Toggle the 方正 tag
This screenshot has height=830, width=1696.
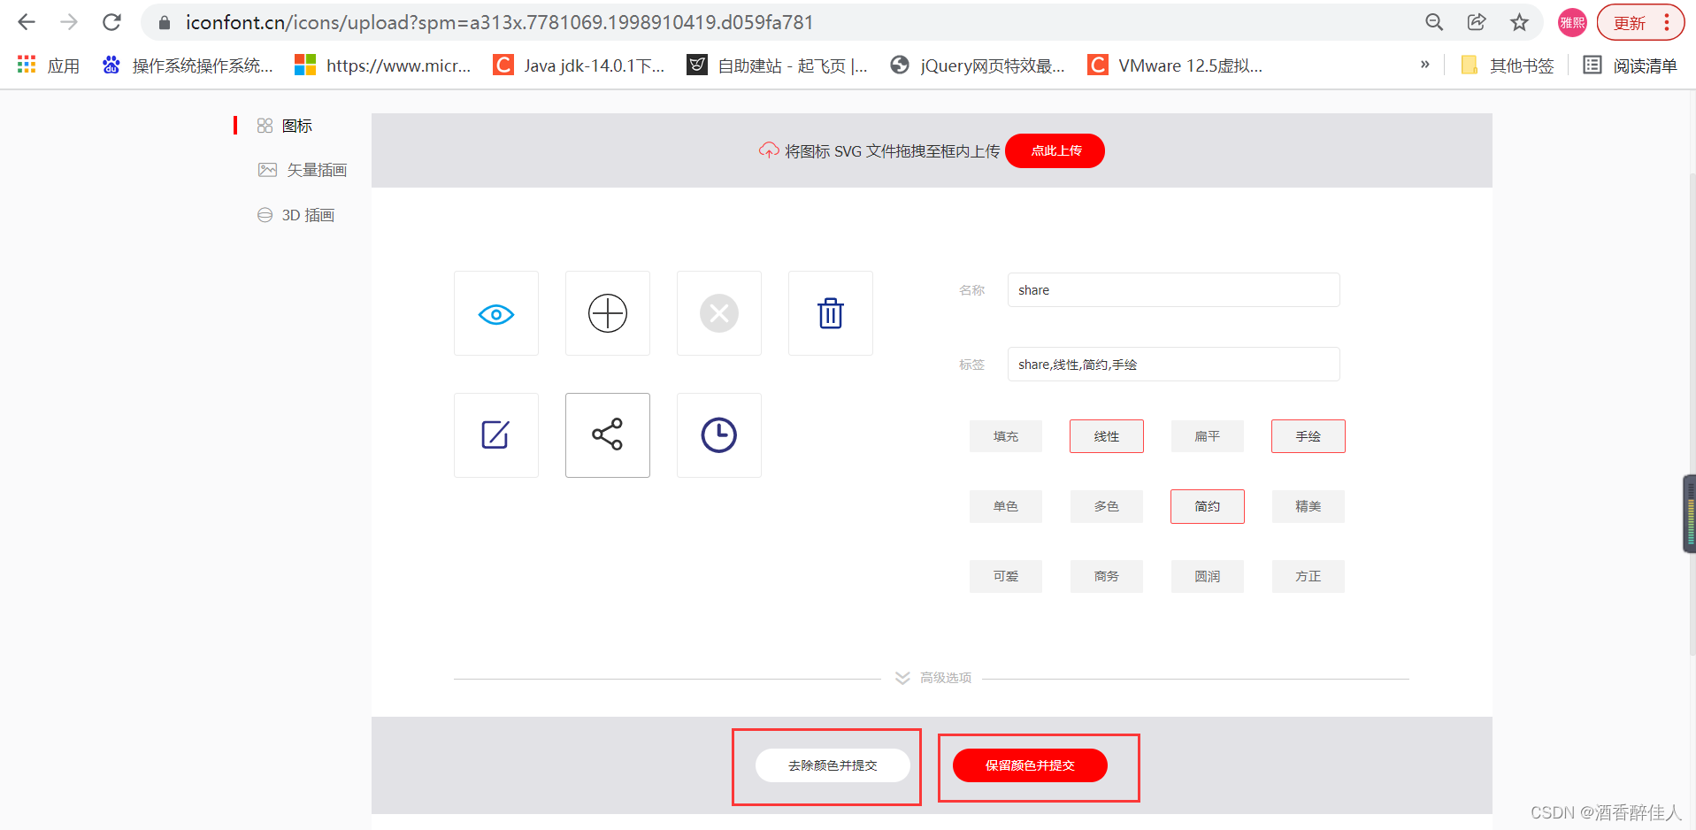click(1308, 576)
